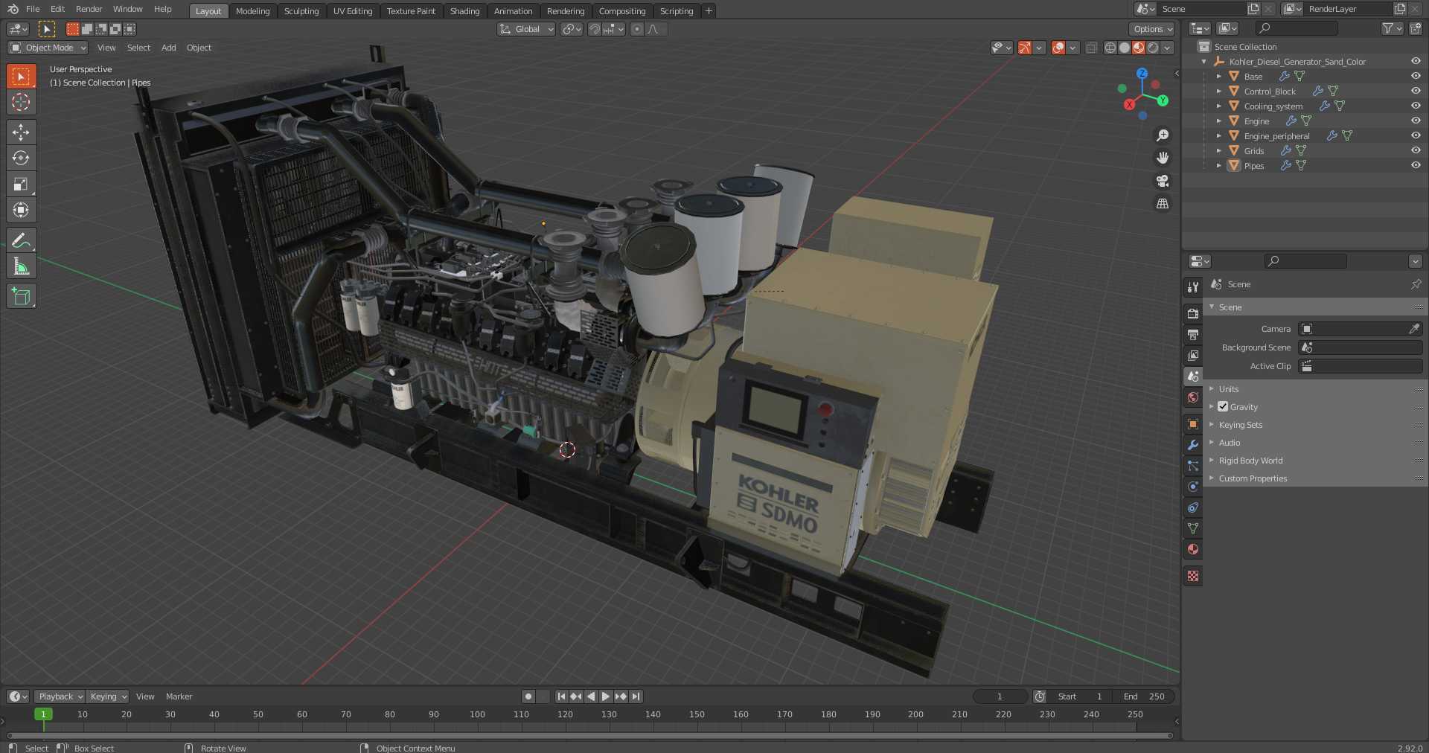Screen dimensions: 1429x753
Task: Hide the Engine object
Action: [x=1416, y=121]
